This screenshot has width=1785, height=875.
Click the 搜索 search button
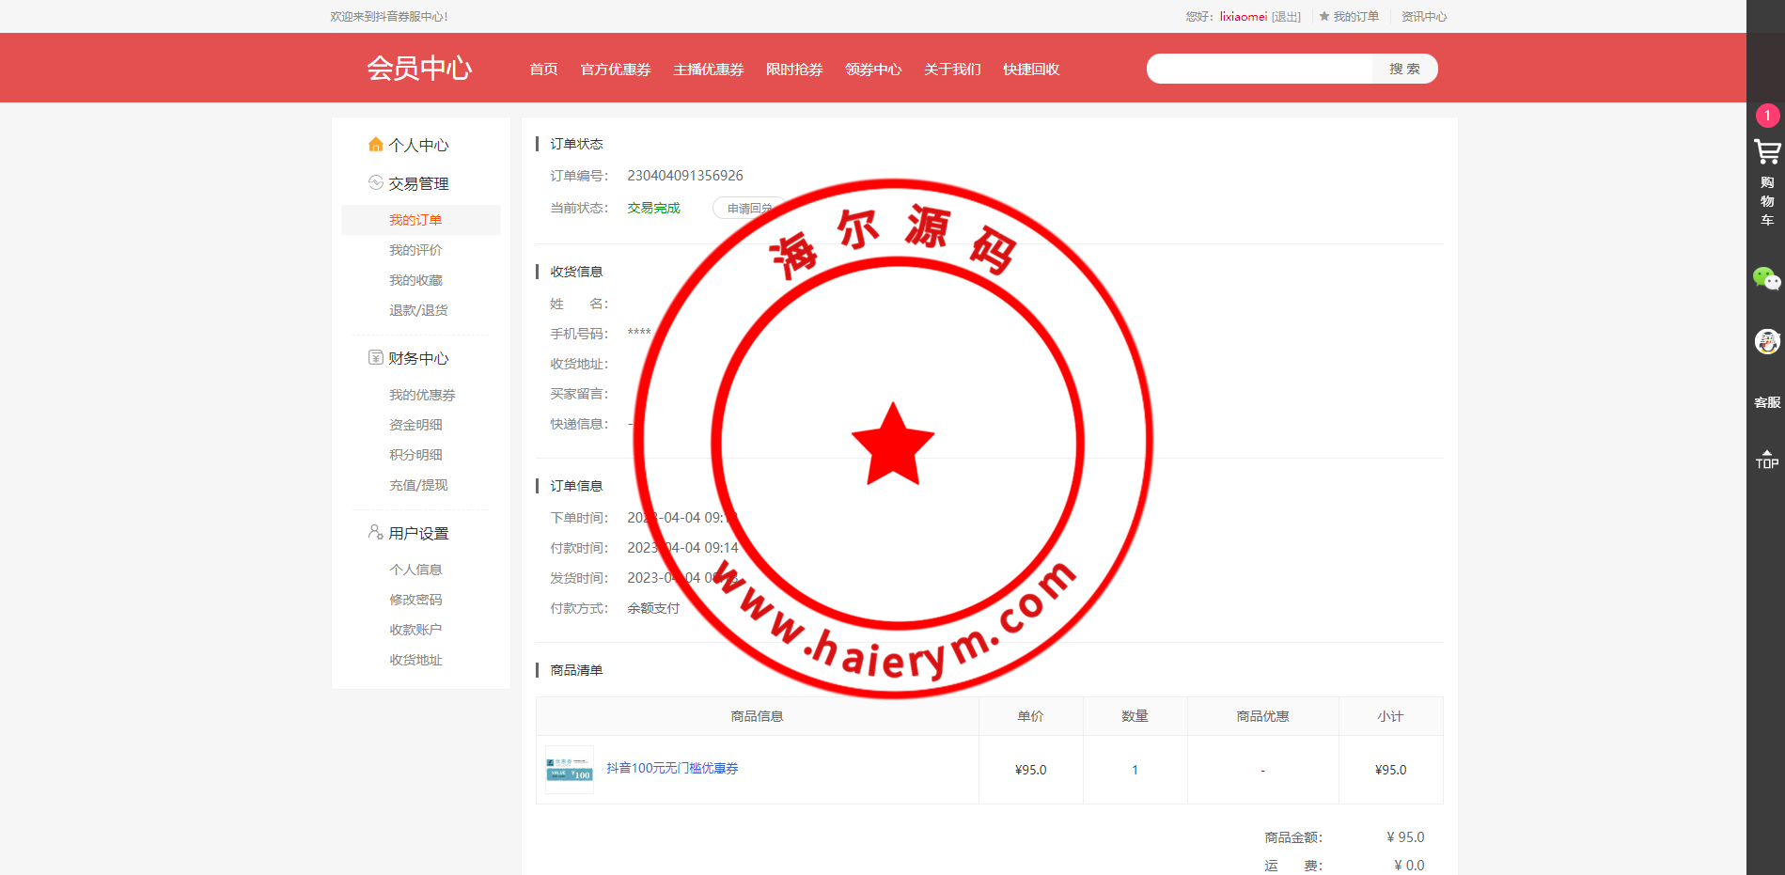coord(1404,69)
